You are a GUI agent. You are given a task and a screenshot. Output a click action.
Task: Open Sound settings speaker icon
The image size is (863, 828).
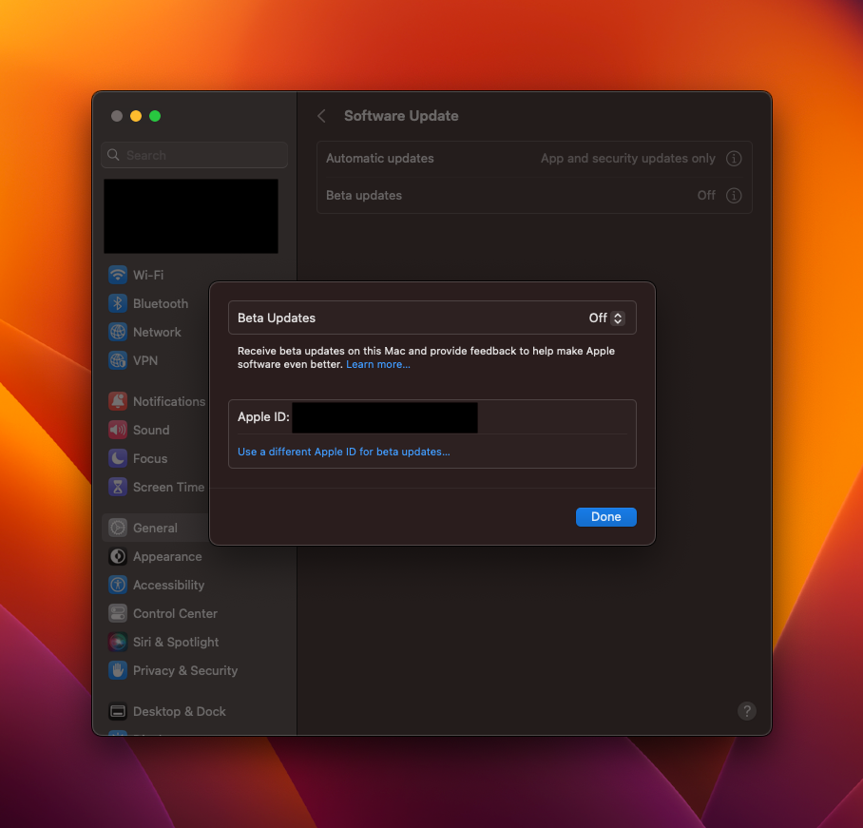[x=118, y=430]
